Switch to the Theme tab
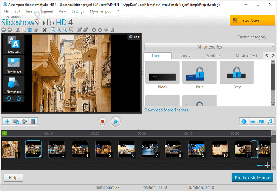The image size is (277, 191). (158, 56)
